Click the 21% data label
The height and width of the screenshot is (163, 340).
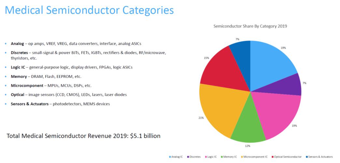click(192, 118)
